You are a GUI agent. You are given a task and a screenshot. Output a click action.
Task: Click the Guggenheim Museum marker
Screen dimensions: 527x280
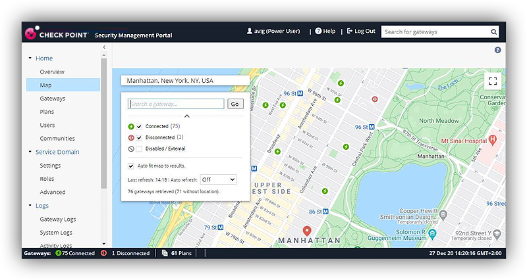coord(433,233)
